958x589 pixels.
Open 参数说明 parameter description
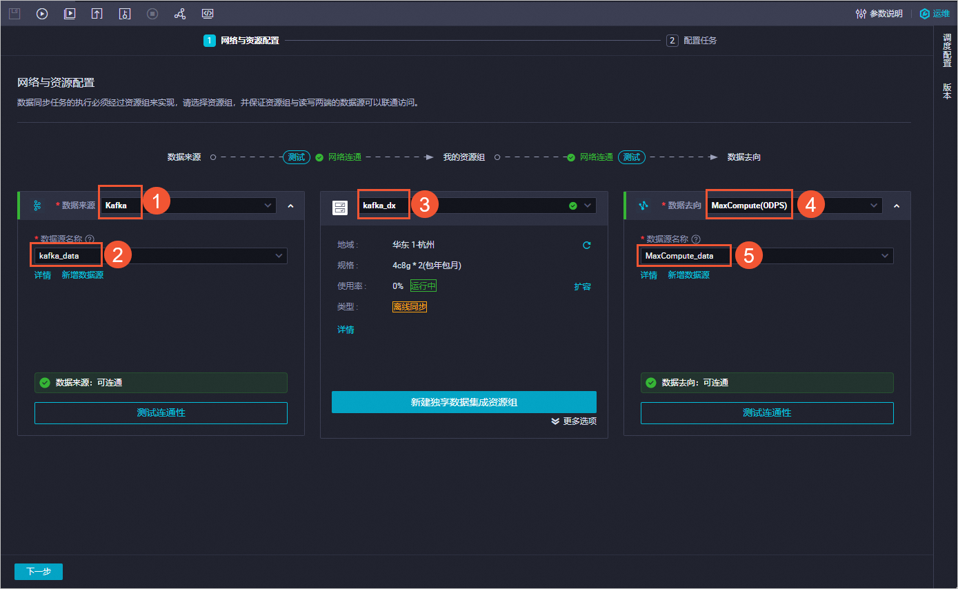click(879, 13)
